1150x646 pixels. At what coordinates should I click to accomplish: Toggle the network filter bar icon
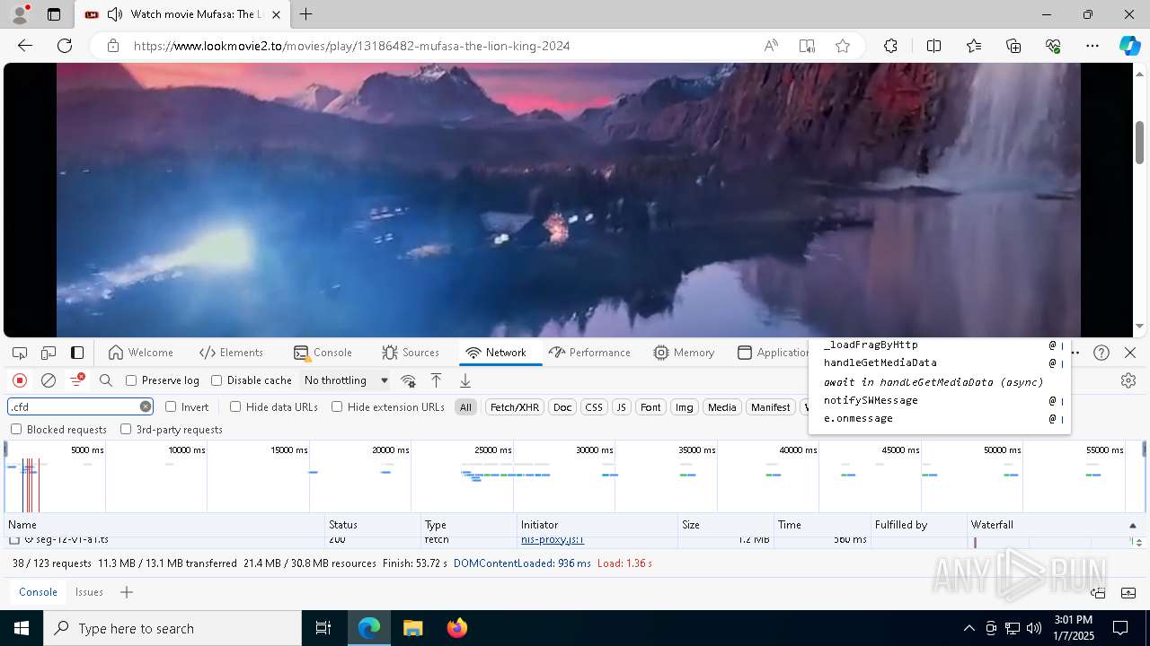click(x=77, y=380)
